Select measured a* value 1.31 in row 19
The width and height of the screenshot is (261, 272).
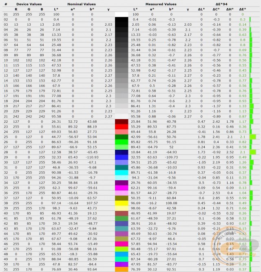click(x=152, y=106)
